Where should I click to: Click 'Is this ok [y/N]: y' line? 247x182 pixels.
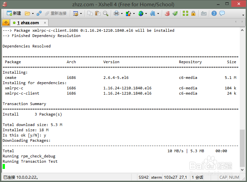tap(25, 136)
